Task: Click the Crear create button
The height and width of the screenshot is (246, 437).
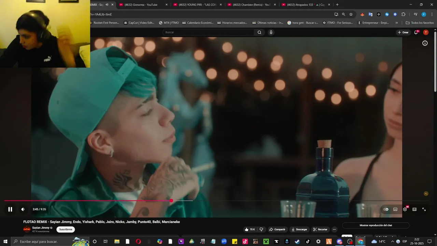Action: (403, 32)
